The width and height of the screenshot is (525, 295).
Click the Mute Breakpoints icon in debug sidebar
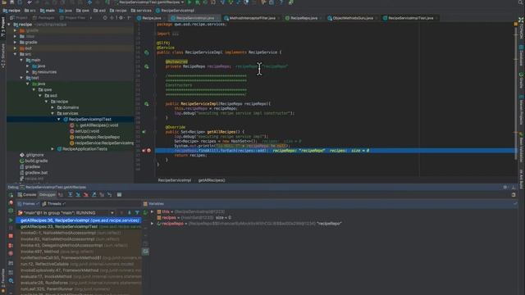11,253
